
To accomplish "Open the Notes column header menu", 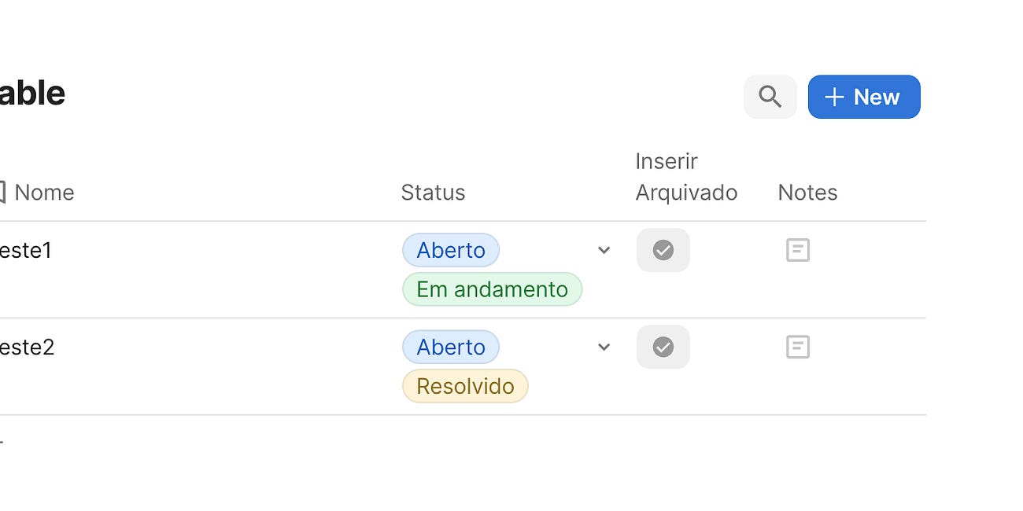I will 807,192.
